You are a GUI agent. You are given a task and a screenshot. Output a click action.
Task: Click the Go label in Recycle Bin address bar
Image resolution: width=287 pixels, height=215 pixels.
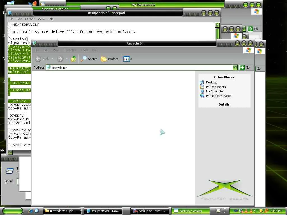pyautogui.click(x=248, y=68)
